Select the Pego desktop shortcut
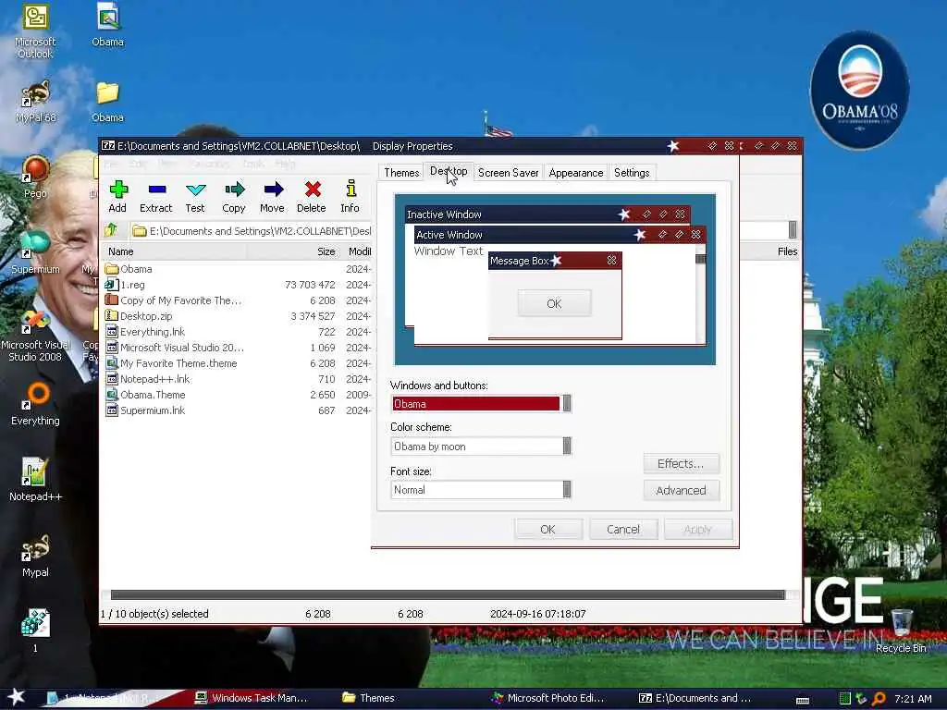 pyautogui.click(x=35, y=177)
